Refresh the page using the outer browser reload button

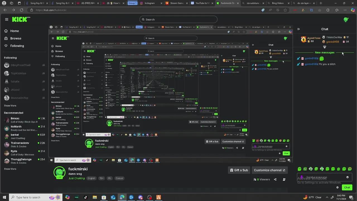click(x=21, y=10)
